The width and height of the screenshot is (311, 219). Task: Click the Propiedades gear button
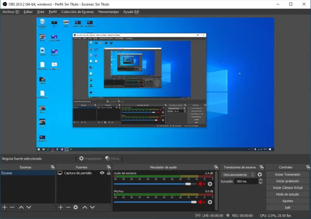pos(90,158)
